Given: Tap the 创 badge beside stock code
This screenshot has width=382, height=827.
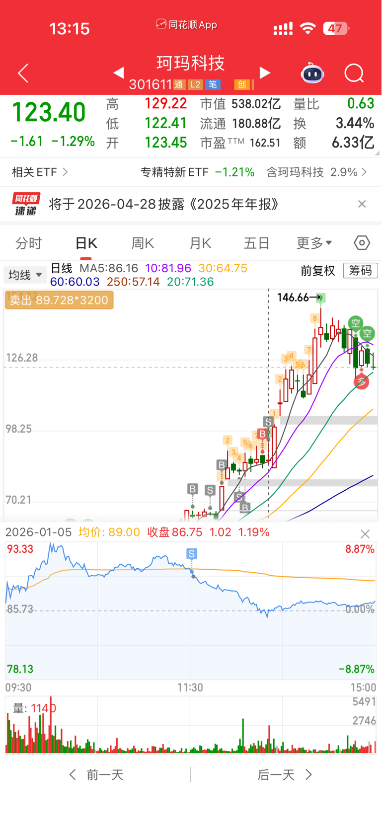Looking at the screenshot, I should tap(242, 84).
